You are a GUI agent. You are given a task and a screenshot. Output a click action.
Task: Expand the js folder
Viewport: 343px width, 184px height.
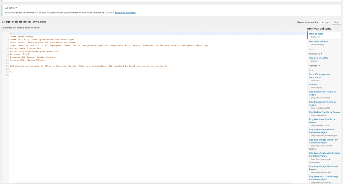coord(311,70)
